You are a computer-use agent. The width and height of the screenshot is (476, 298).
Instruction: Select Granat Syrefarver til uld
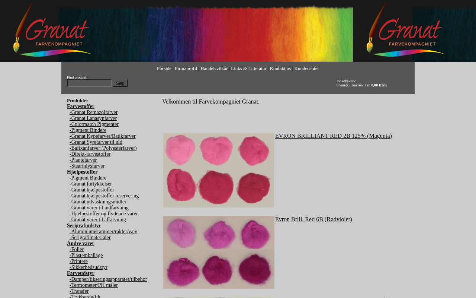click(x=96, y=142)
